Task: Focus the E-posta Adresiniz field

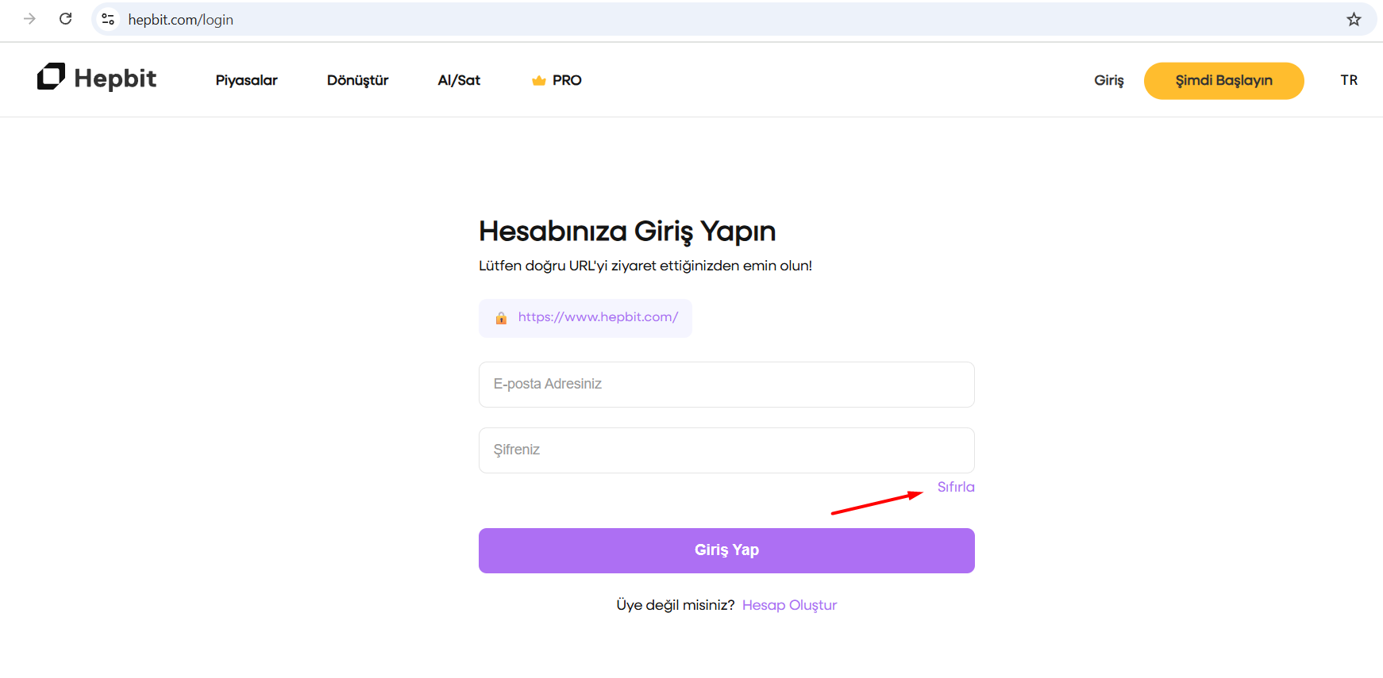Action: click(726, 385)
